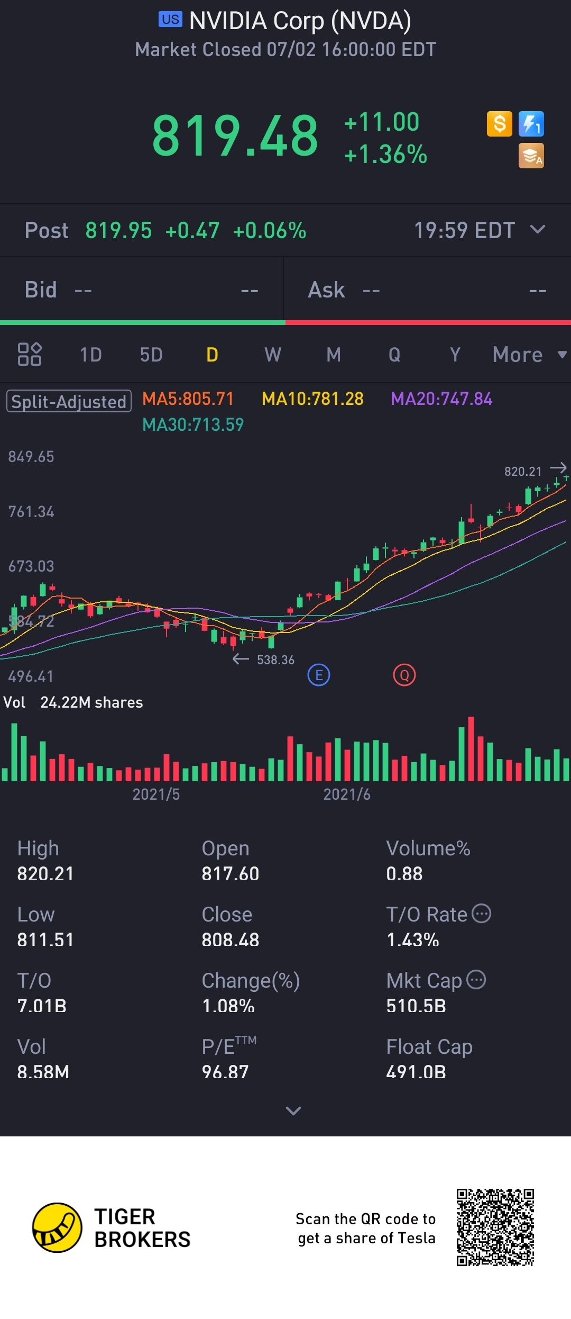Tap the Ask quote panel
This screenshot has height=1319, width=571.
pos(427,290)
